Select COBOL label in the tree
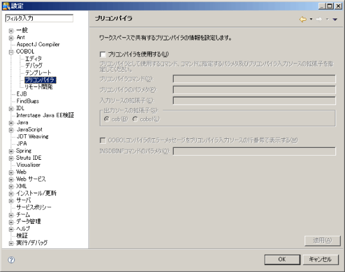Viewport: 345px width, 272px height. [26, 52]
